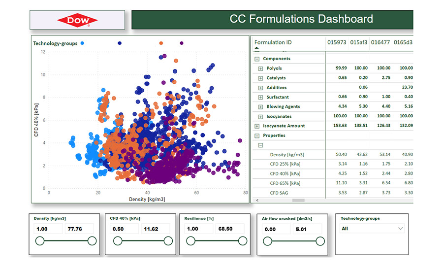Click the Formulation ID sort arrow
This screenshot has height=271, width=443.
(256, 48)
